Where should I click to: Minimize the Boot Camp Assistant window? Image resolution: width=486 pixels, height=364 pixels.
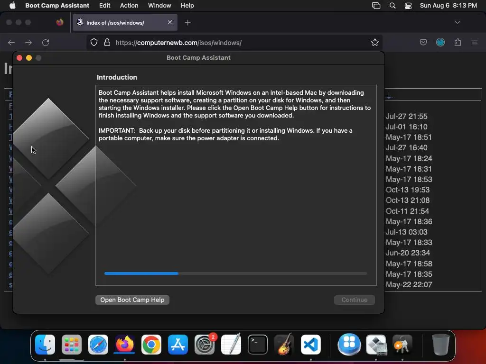click(x=29, y=58)
